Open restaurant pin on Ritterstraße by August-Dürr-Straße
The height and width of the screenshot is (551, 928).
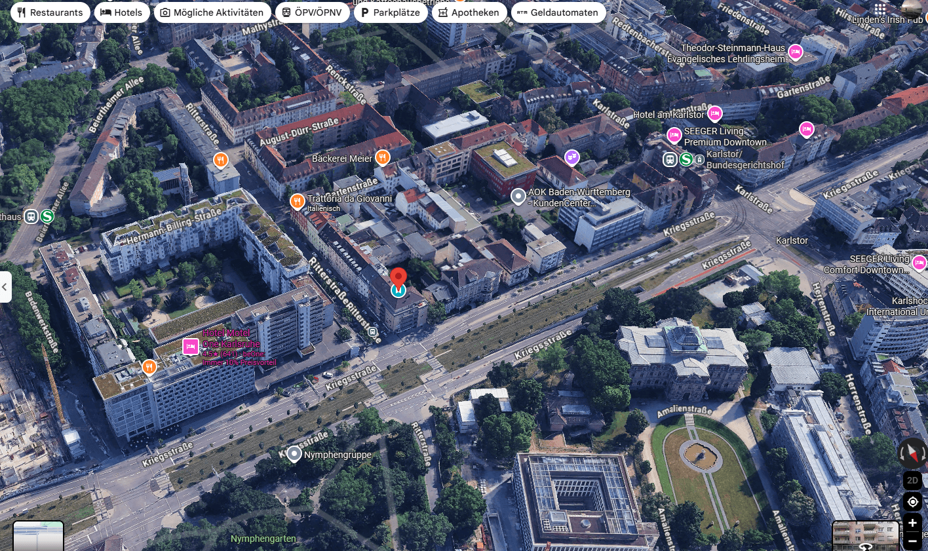tap(221, 160)
